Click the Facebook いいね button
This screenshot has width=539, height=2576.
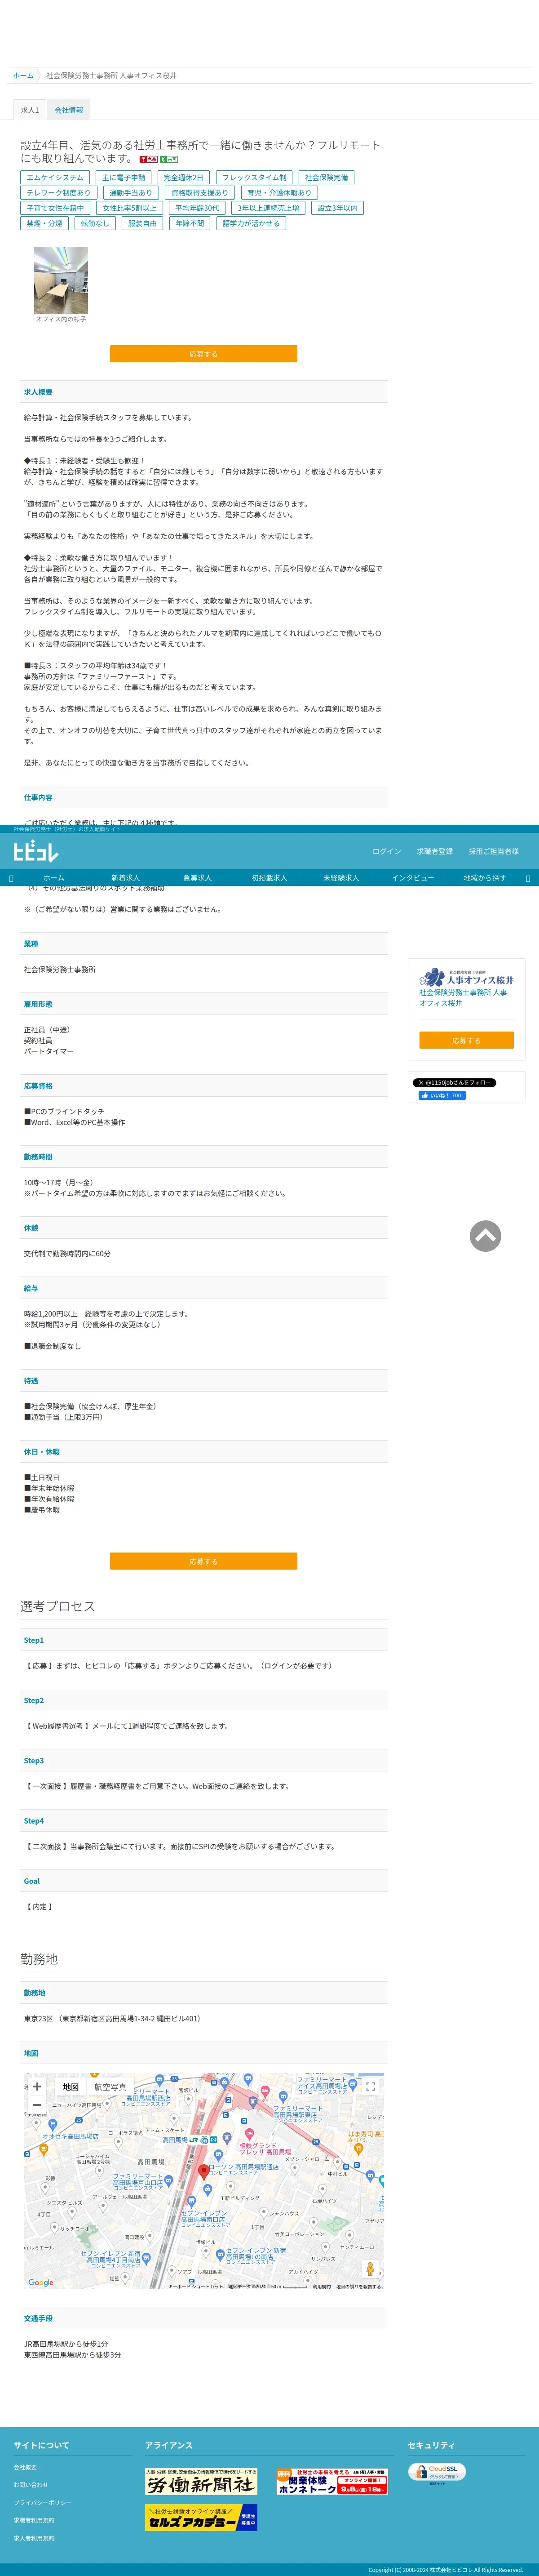coord(442,1095)
